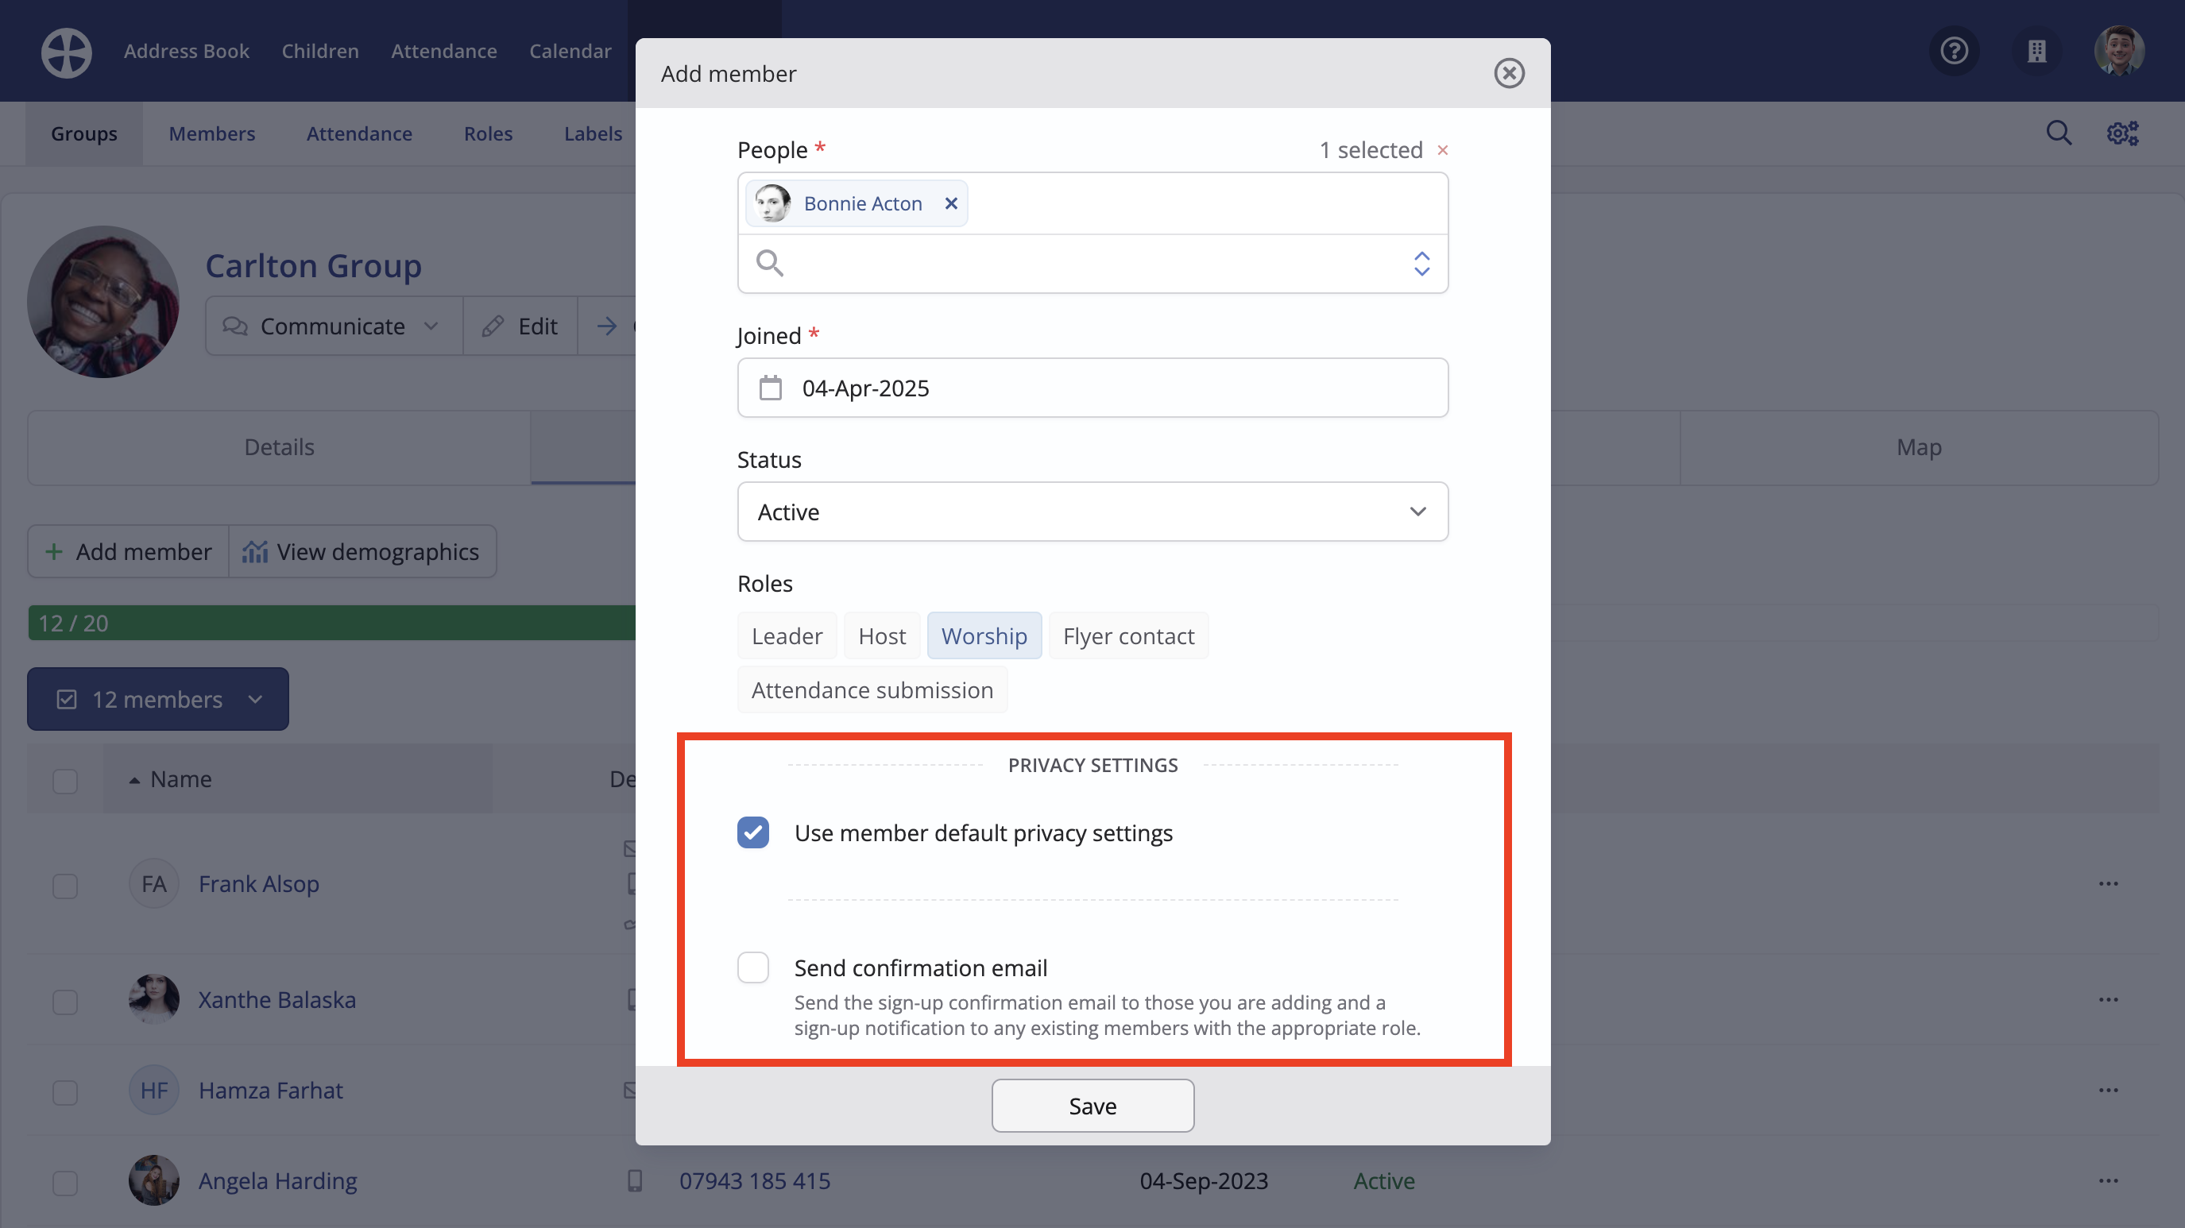The height and width of the screenshot is (1228, 2185).
Task: Open the Status dropdown set to Active
Action: pos(1092,512)
